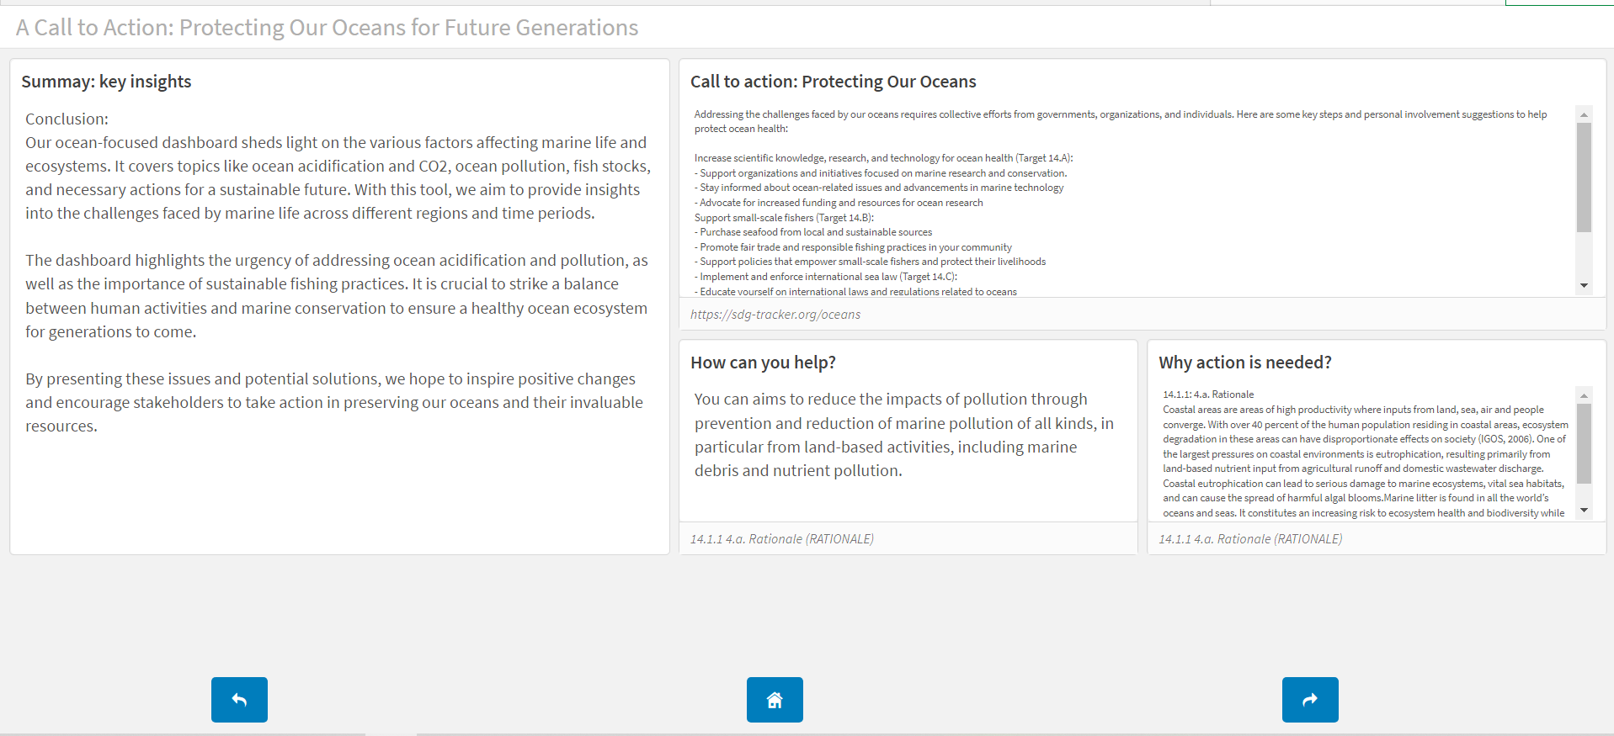Select the How can you help? heading
Image resolution: width=1614 pixels, height=736 pixels.
(763, 363)
